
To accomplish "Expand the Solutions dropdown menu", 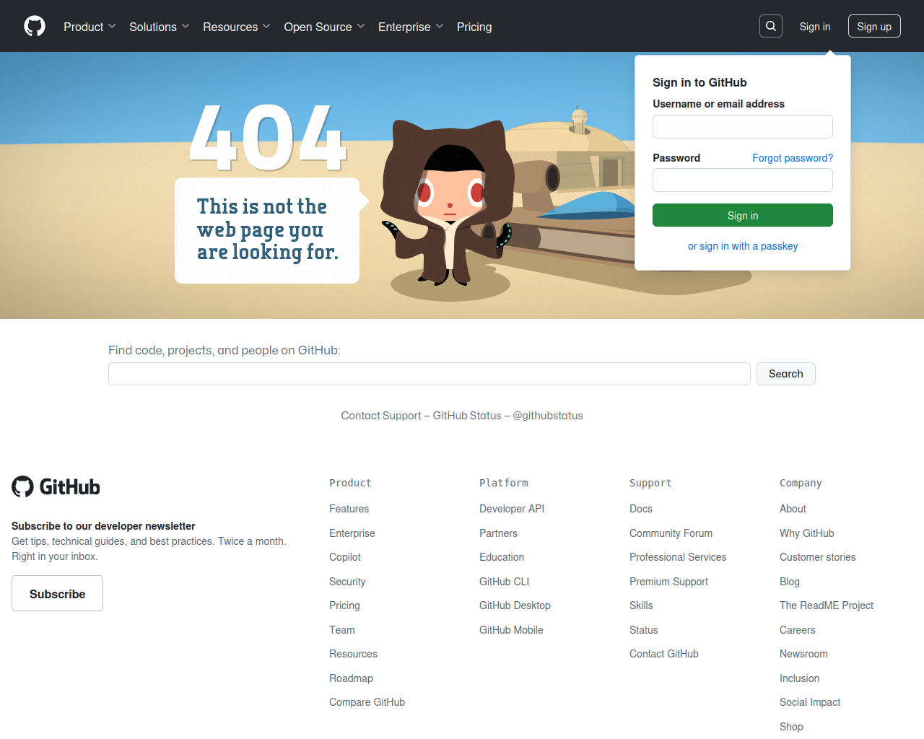I will point(160,27).
